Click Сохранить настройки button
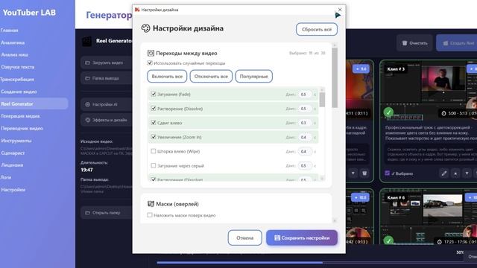The image size is (477, 268). pyautogui.click(x=302, y=238)
